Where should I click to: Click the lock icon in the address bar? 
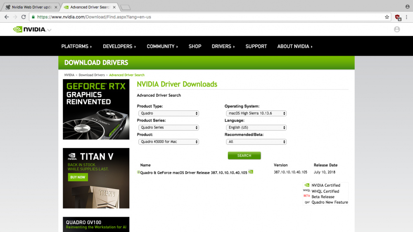(33, 17)
